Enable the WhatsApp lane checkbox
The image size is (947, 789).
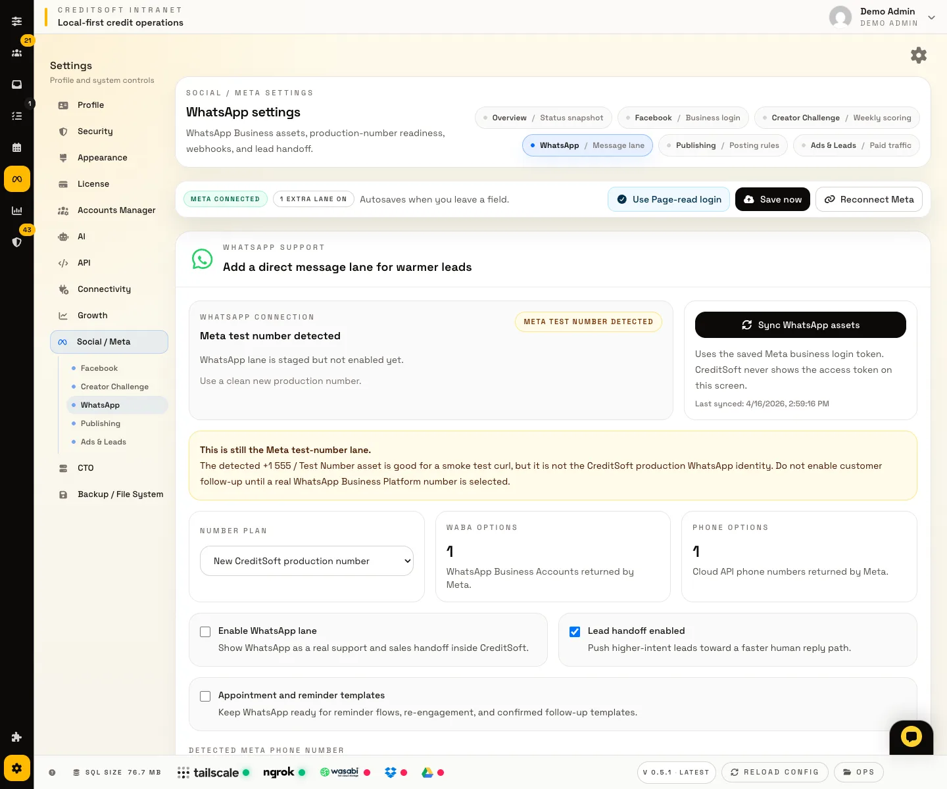coord(205,632)
